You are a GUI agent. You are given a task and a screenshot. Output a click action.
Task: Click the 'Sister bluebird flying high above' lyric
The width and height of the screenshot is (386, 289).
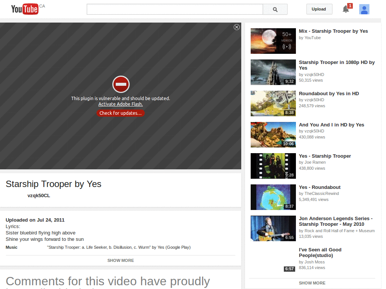[x=41, y=233]
